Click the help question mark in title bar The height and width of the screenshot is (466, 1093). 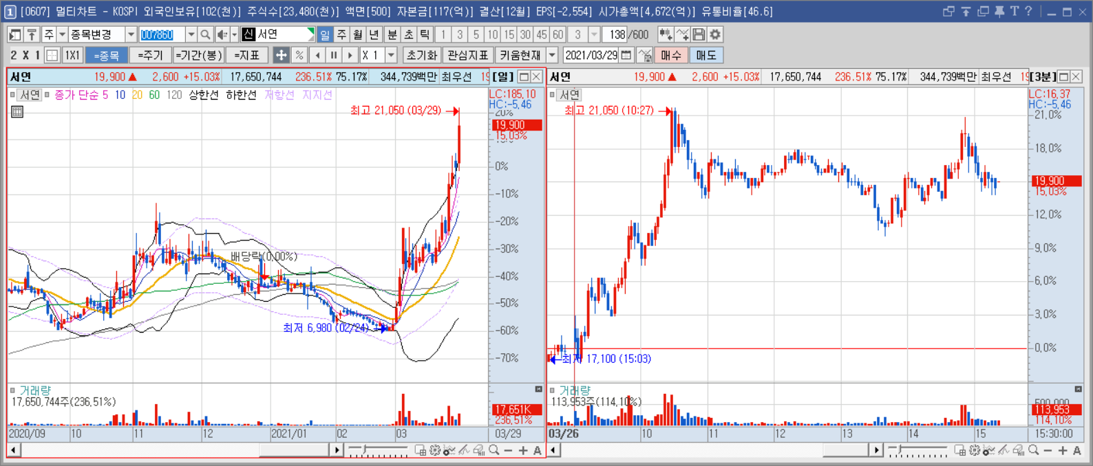[1028, 11]
